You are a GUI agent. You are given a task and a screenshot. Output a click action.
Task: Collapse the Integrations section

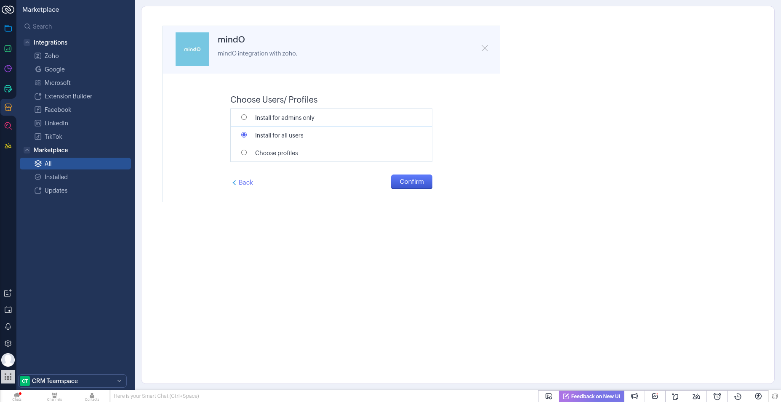tap(27, 42)
